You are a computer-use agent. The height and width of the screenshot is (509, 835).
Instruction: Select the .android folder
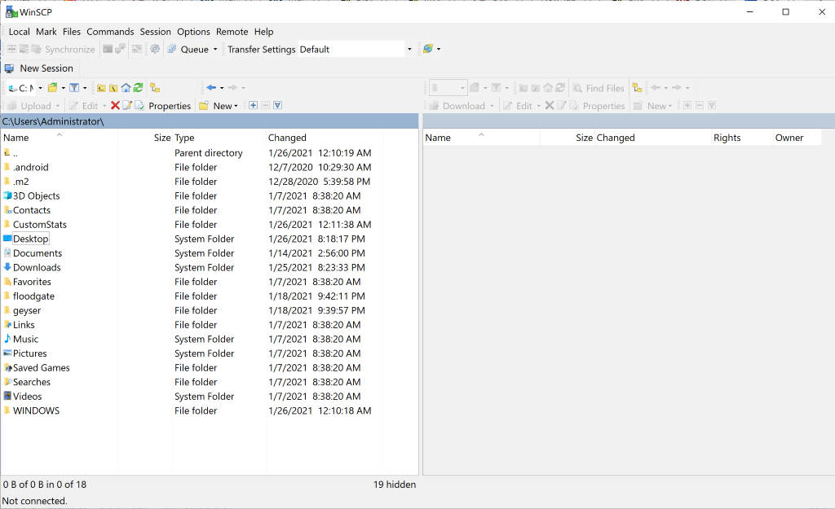pos(31,167)
